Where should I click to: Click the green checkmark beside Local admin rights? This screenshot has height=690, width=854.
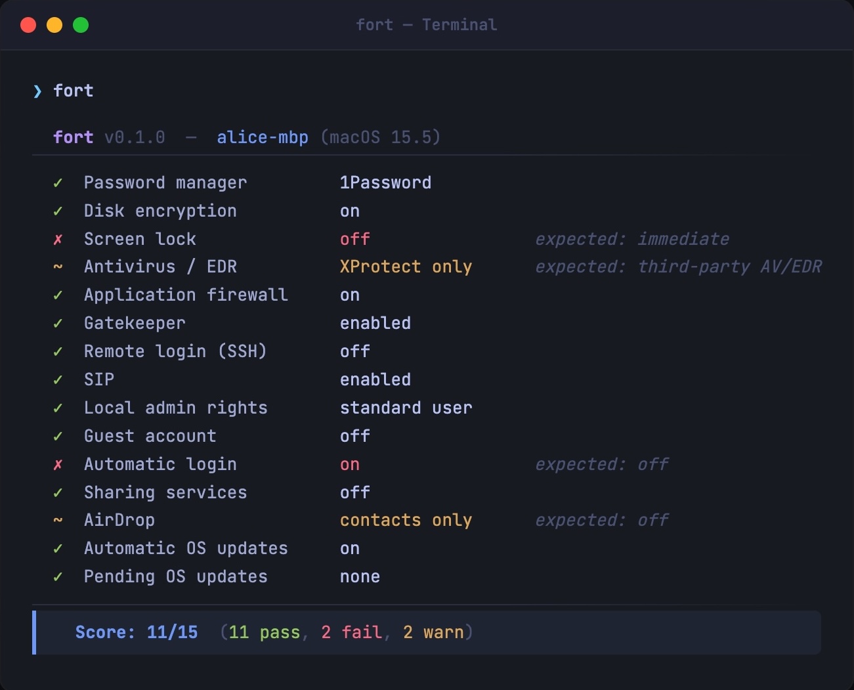[x=58, y=408]
